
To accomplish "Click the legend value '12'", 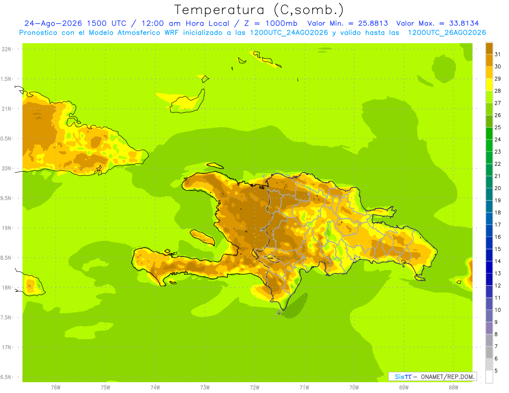I will (x=498, y=285).
